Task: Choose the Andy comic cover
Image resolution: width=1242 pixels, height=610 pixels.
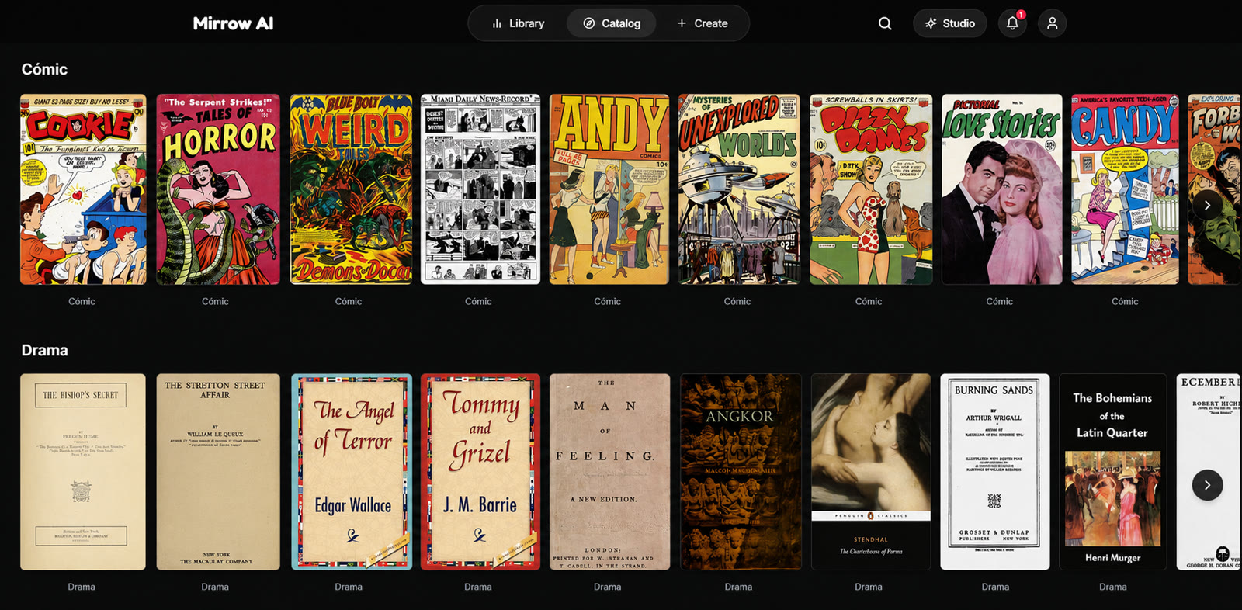Action: (x=609, y=189)
